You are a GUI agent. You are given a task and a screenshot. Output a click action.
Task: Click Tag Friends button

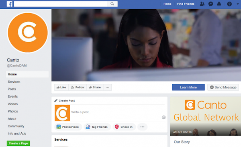(97, 127)
